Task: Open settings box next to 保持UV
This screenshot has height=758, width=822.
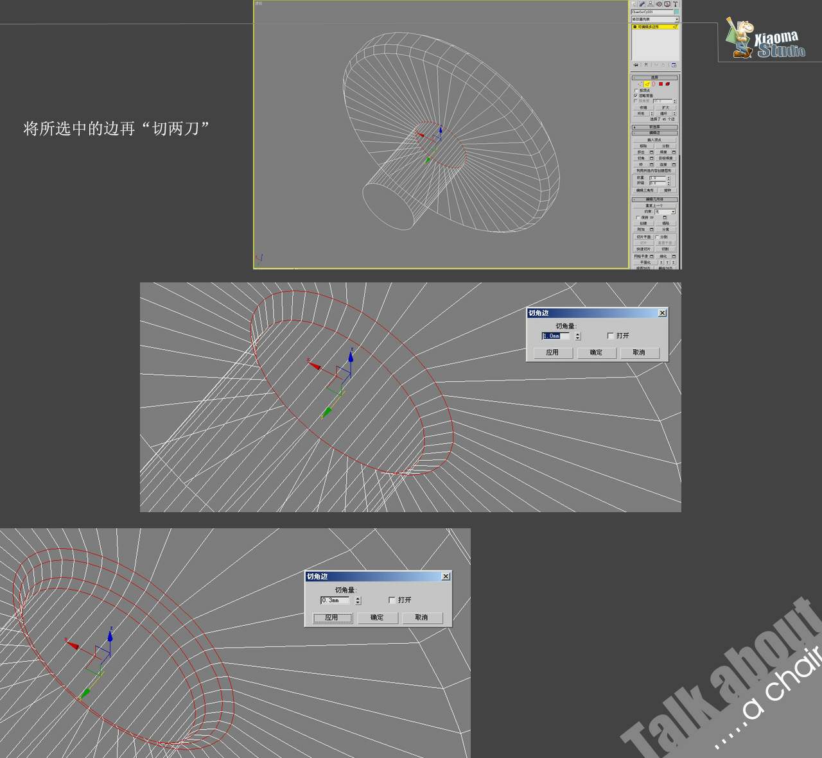Action: click(665, 217)
